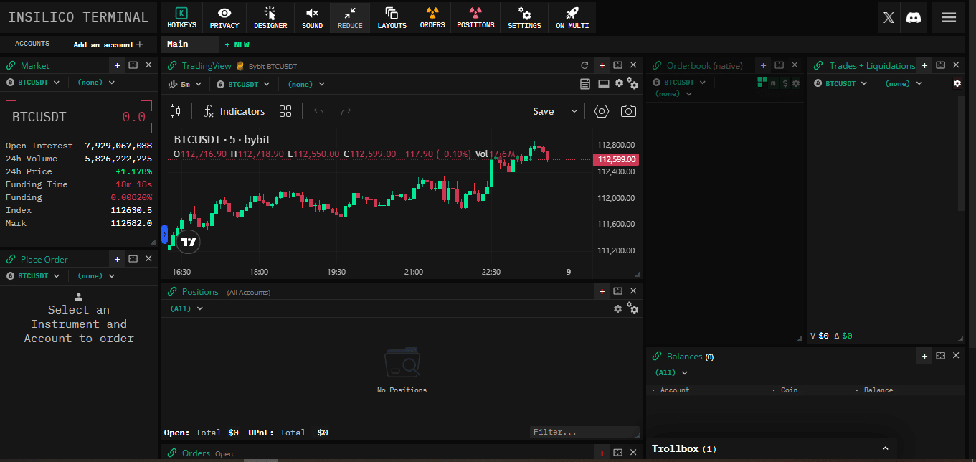This screenshot has width=976, height=462.
Task: Toggle the Orderbook 'm' mode button
Action: pos(773,83)
